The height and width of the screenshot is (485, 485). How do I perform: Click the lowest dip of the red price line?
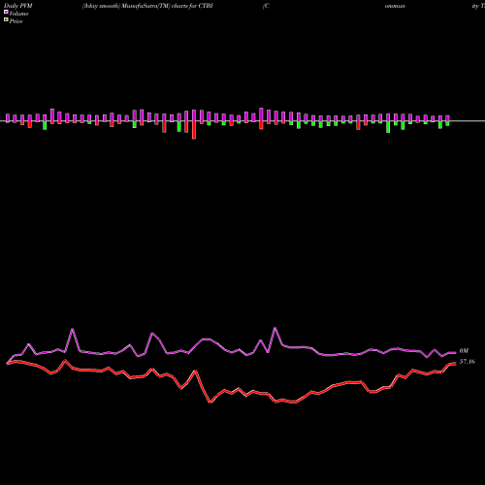click(210, 403)
